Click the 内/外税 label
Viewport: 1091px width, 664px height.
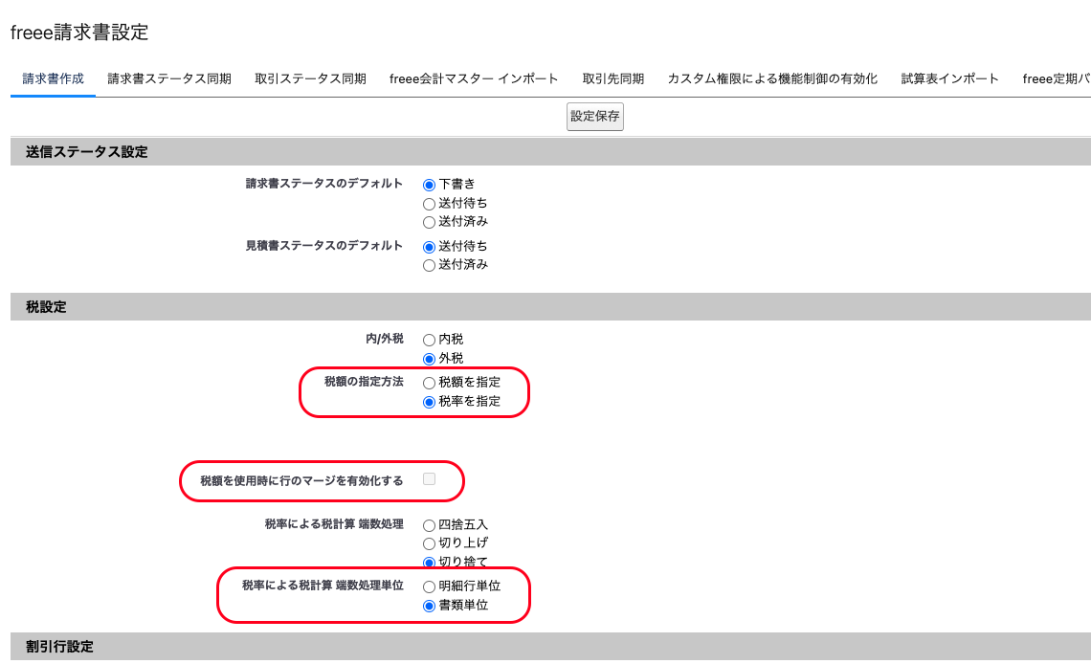tap(385, 339)
